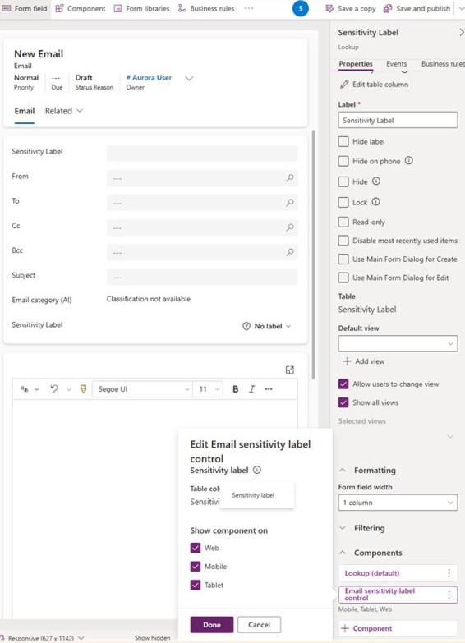Click the From field search icon
465x643 pixels.
pos(290,178)
